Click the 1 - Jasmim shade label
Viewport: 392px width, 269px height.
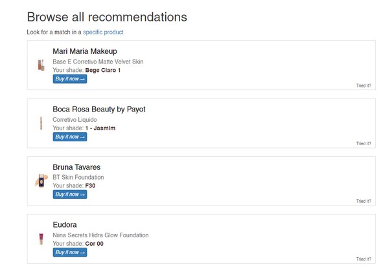pos(100,128)
